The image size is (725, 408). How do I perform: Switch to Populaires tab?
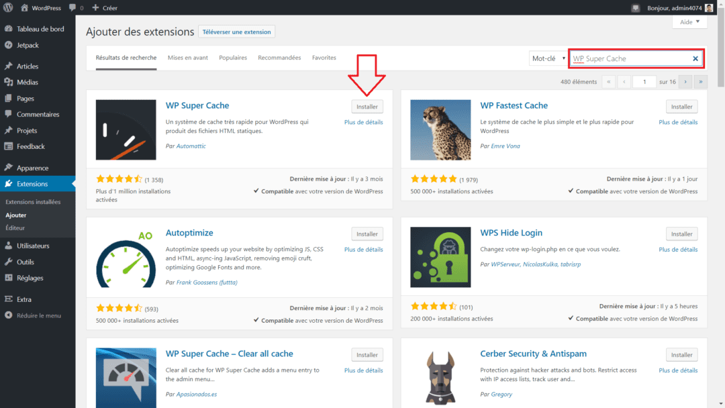tap(233, 58)
